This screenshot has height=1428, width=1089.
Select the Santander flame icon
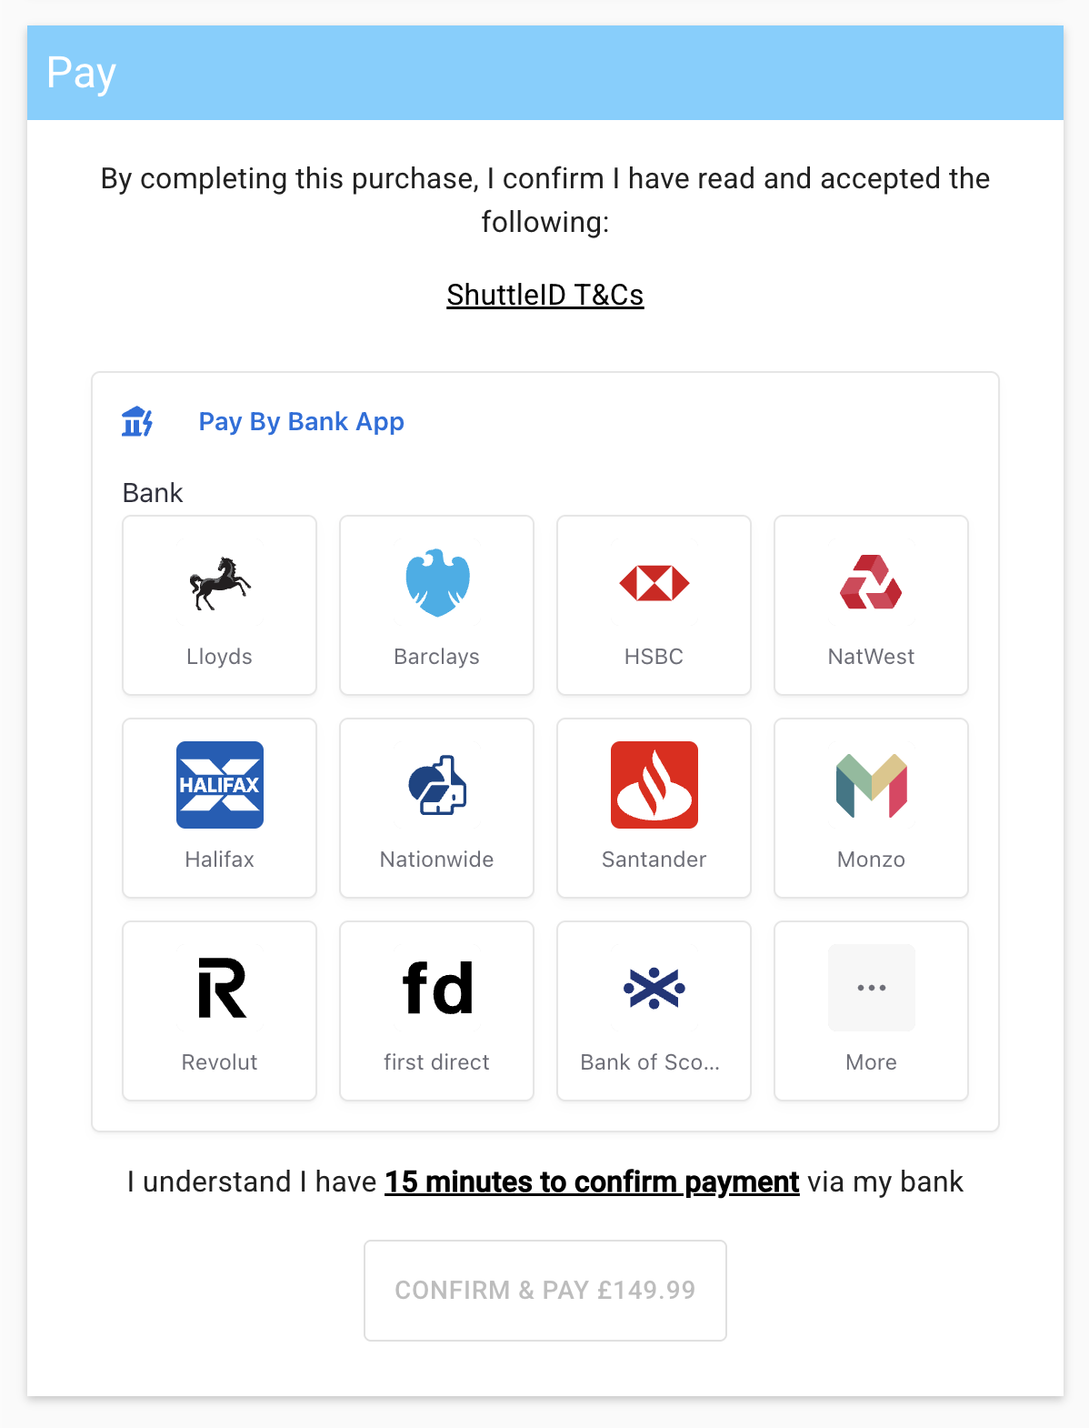tap(653, 786)
